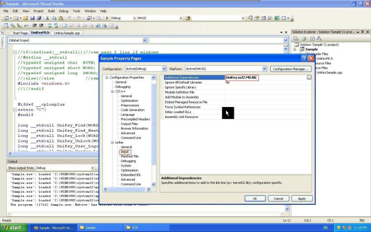Image resolution: width=371 pixels, height=232 pixels.
Task: Click the Find in Files icon
Action: 188,18
